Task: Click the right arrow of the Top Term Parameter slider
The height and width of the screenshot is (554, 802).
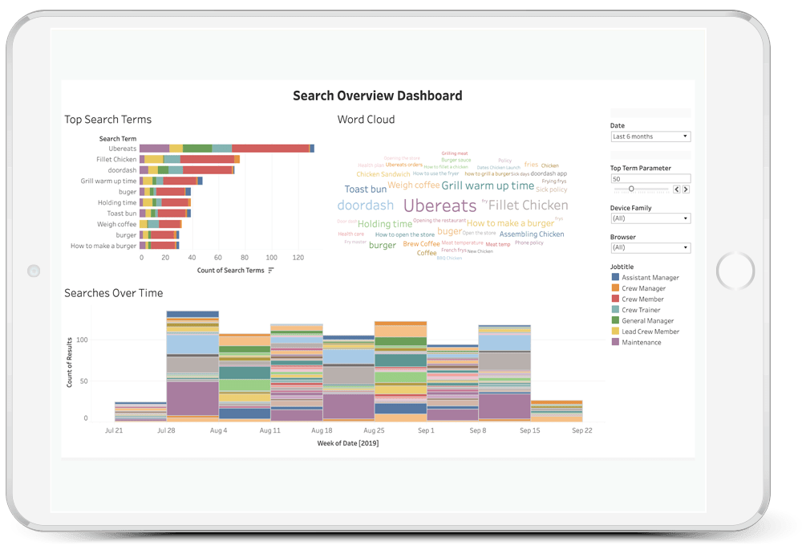Action: 686,189
